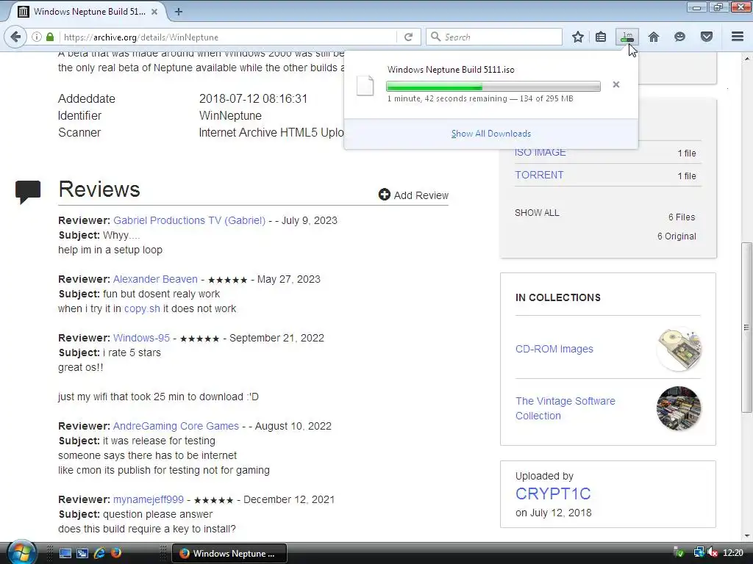Click Show Desktop quick launch icon
The image size is (753, 564).
(x=65, y=554)
